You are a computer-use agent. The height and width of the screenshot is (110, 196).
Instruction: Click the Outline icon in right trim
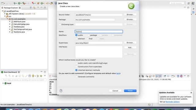(x=193, y=12)
